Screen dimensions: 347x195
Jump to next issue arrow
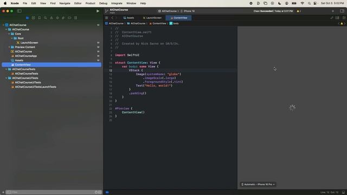[x=345, y=23]
